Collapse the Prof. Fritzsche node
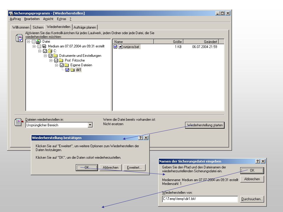283x212 pixels. [51, 60]
